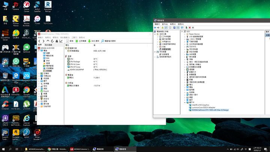Click the blue help question-mark toolbar icon
This screenshot has width=270, height=152.
(174, 27)
